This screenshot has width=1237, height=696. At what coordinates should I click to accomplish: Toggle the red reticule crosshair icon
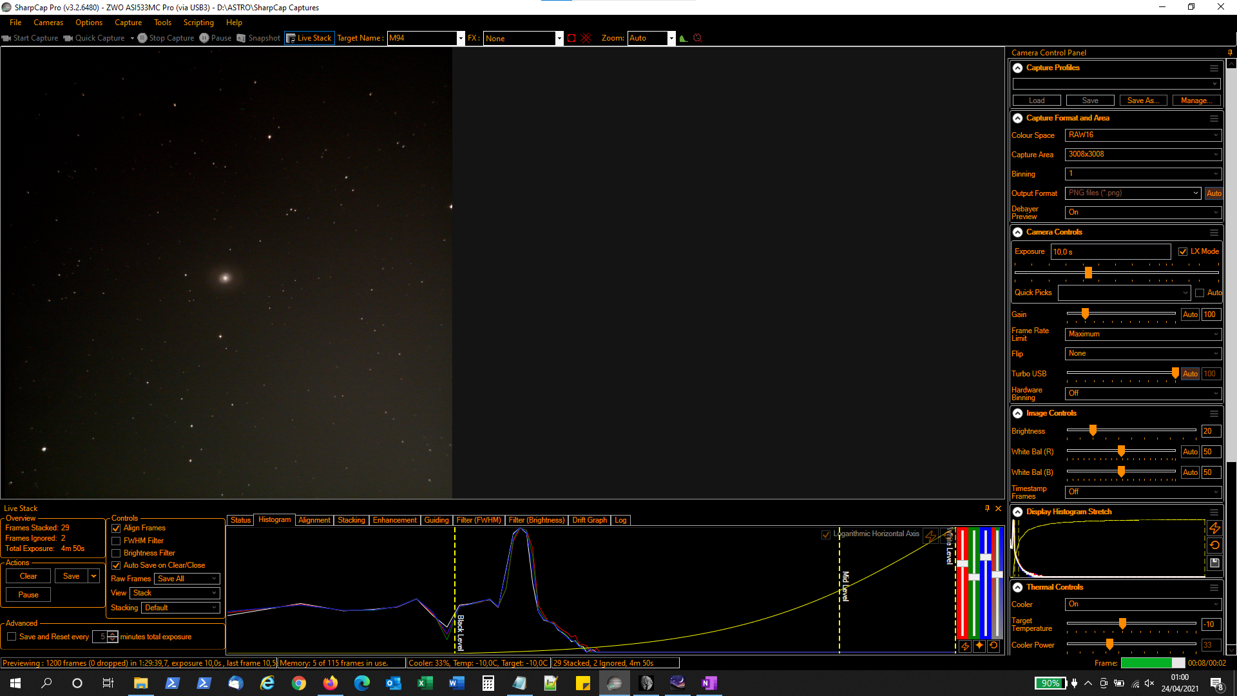click(x=586, y=38)
